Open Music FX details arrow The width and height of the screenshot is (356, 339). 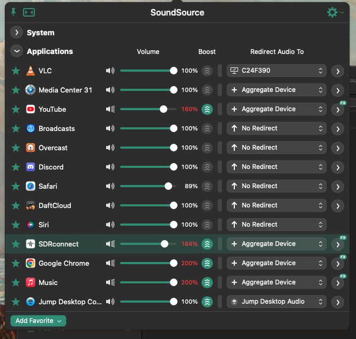338,283
